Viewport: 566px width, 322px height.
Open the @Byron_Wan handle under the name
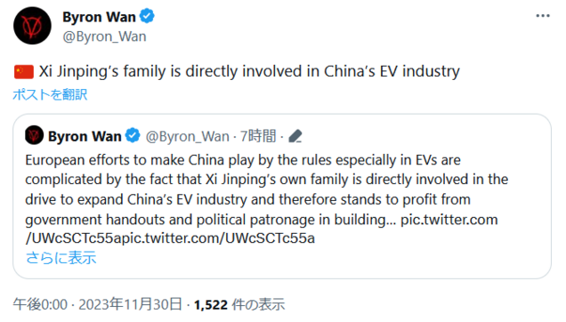point(104,36)
